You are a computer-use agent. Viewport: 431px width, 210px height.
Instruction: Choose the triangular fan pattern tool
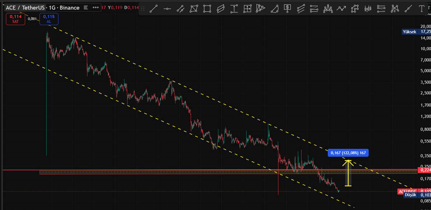tap(261, 8)
